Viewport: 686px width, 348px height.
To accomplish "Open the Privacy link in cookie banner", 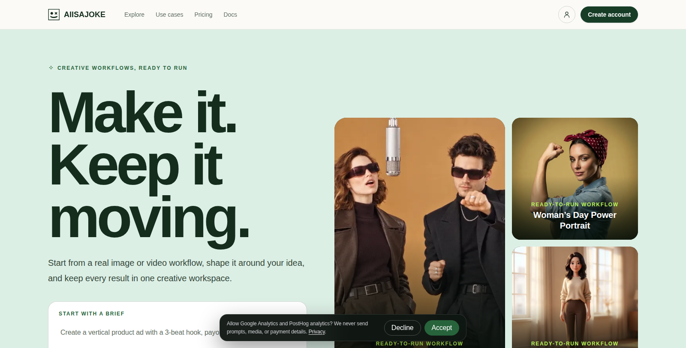I will tap(317, 332).
